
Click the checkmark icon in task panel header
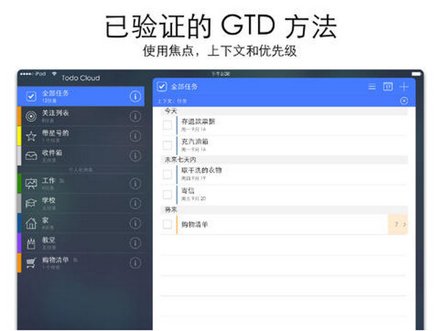(x=162, y=87)
